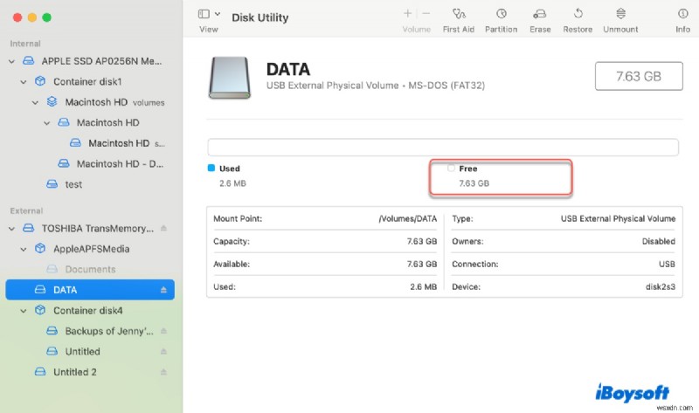The image size is (699, 413).
Task: Click the External section header
Action: coord(26,210)
